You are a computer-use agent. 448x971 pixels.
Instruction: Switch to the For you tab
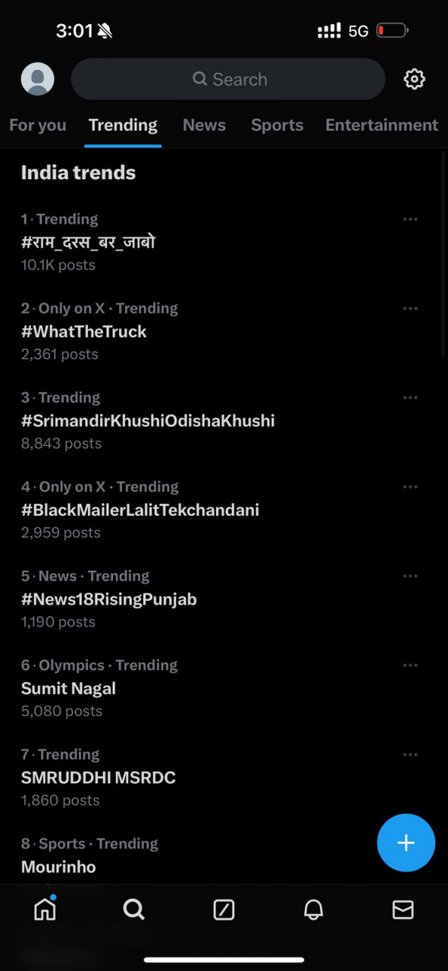pyautogui.click(x=37, y=124)
